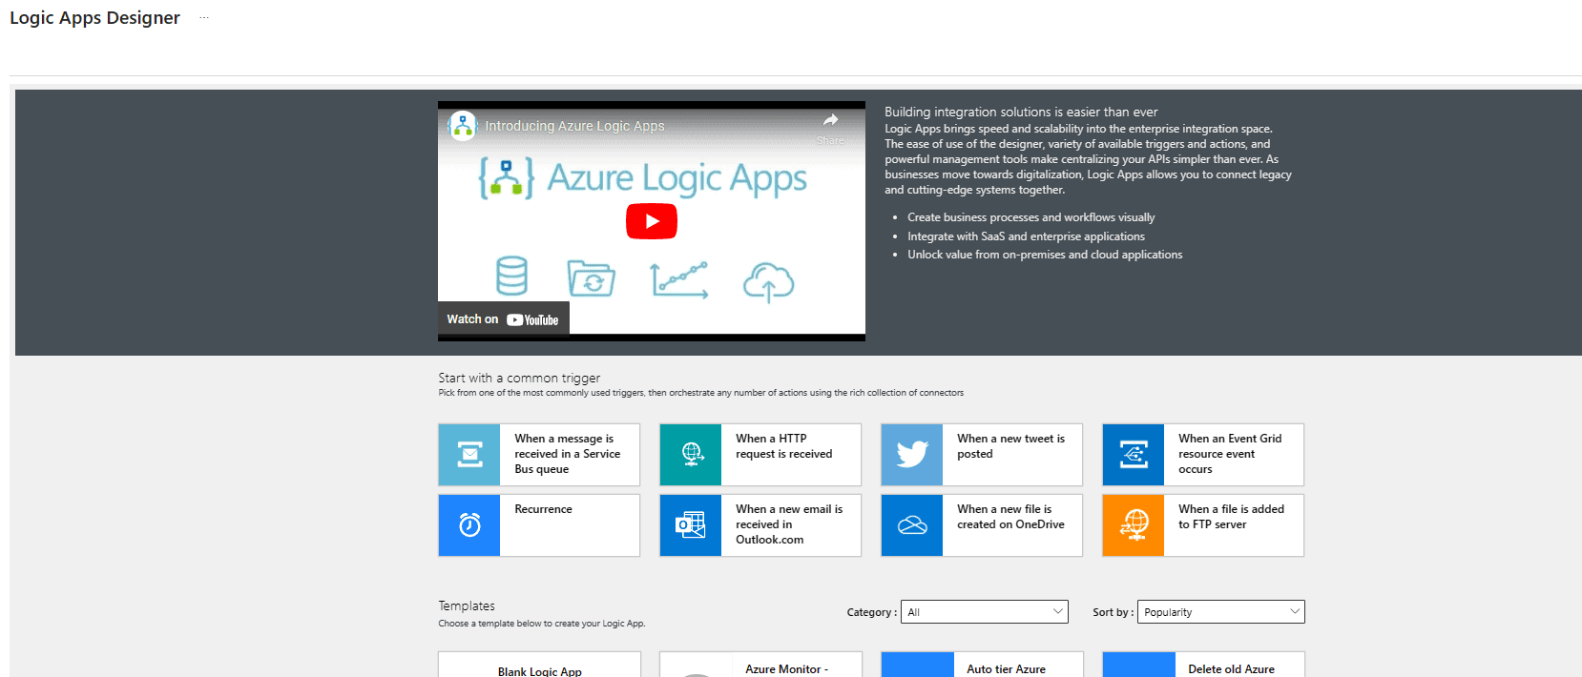Click the 'Templates' section heading
The width and height of the screenshot is (1582, 677).
coord(467,606)
